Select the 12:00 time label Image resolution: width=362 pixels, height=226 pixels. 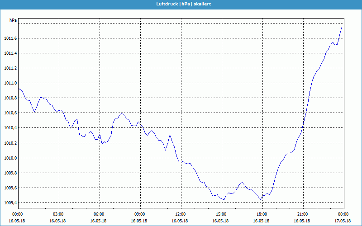[180, 214]
